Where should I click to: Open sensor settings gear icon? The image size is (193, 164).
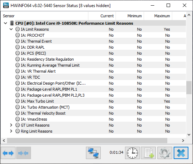coord(165,153)
